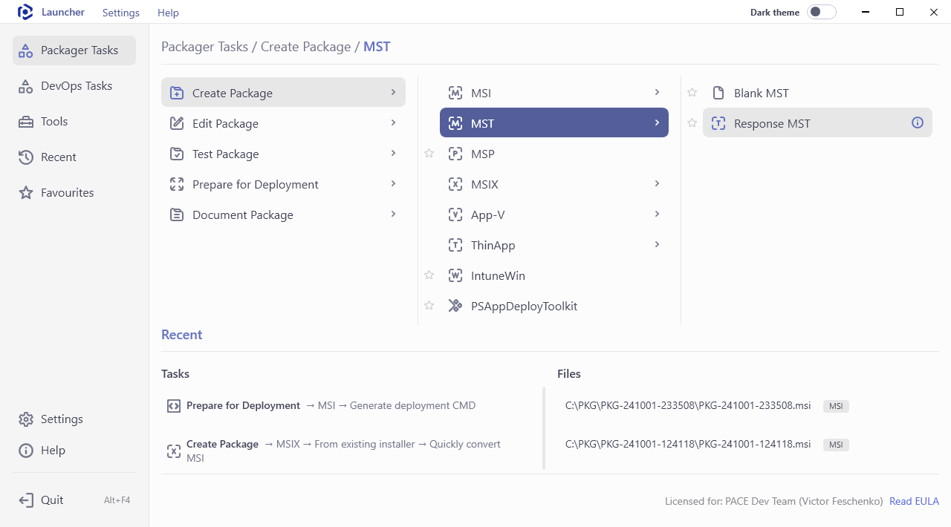
Task: Expand the MSIX submenu chevron
Action: point(657,183)
